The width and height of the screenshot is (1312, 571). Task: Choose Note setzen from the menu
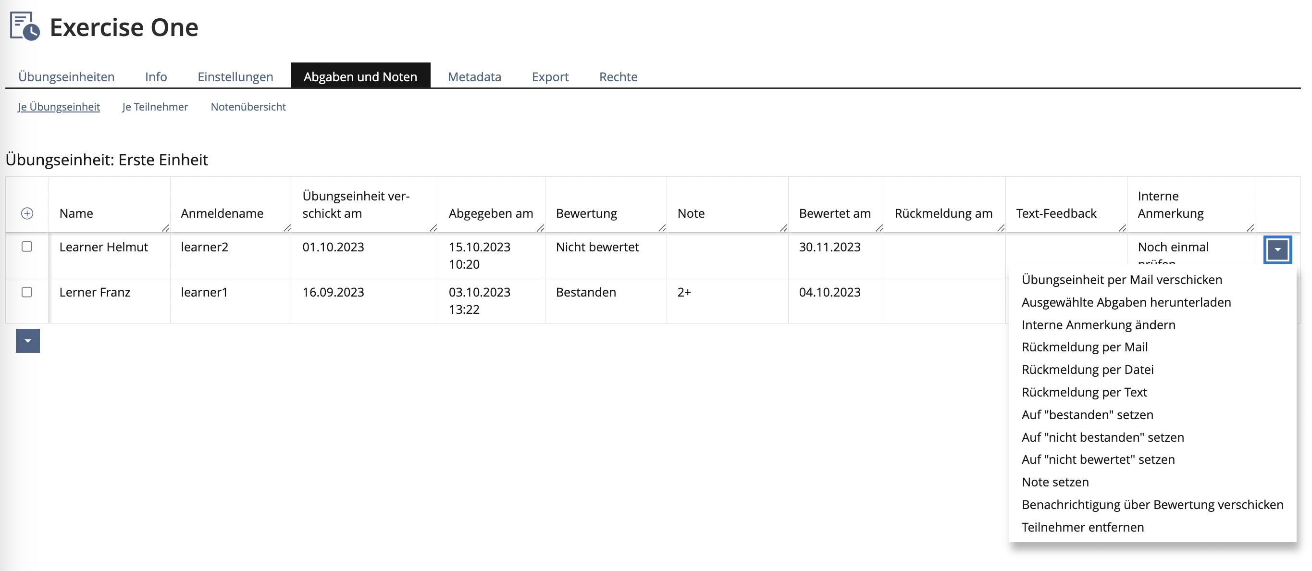click(1055, 482)
